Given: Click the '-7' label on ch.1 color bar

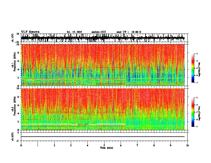Looking at the screenshot, I should (x=196, y=83).
